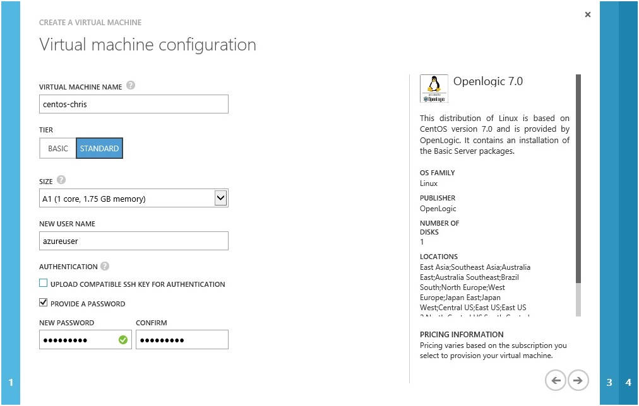Click the Openlogic penguin logo
The image size is (639, 406).
coord(434,88)
